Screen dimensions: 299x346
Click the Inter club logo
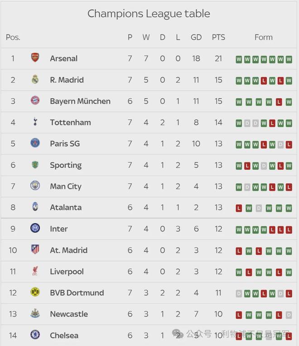35,229
